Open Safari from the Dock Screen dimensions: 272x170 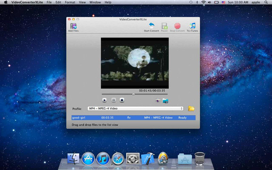click(x=118, y=158)
